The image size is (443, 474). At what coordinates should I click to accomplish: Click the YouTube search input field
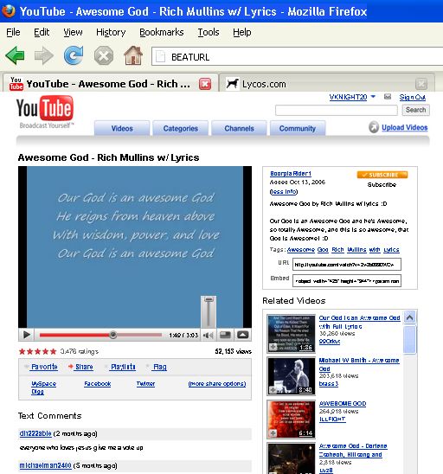click(337, 111)
